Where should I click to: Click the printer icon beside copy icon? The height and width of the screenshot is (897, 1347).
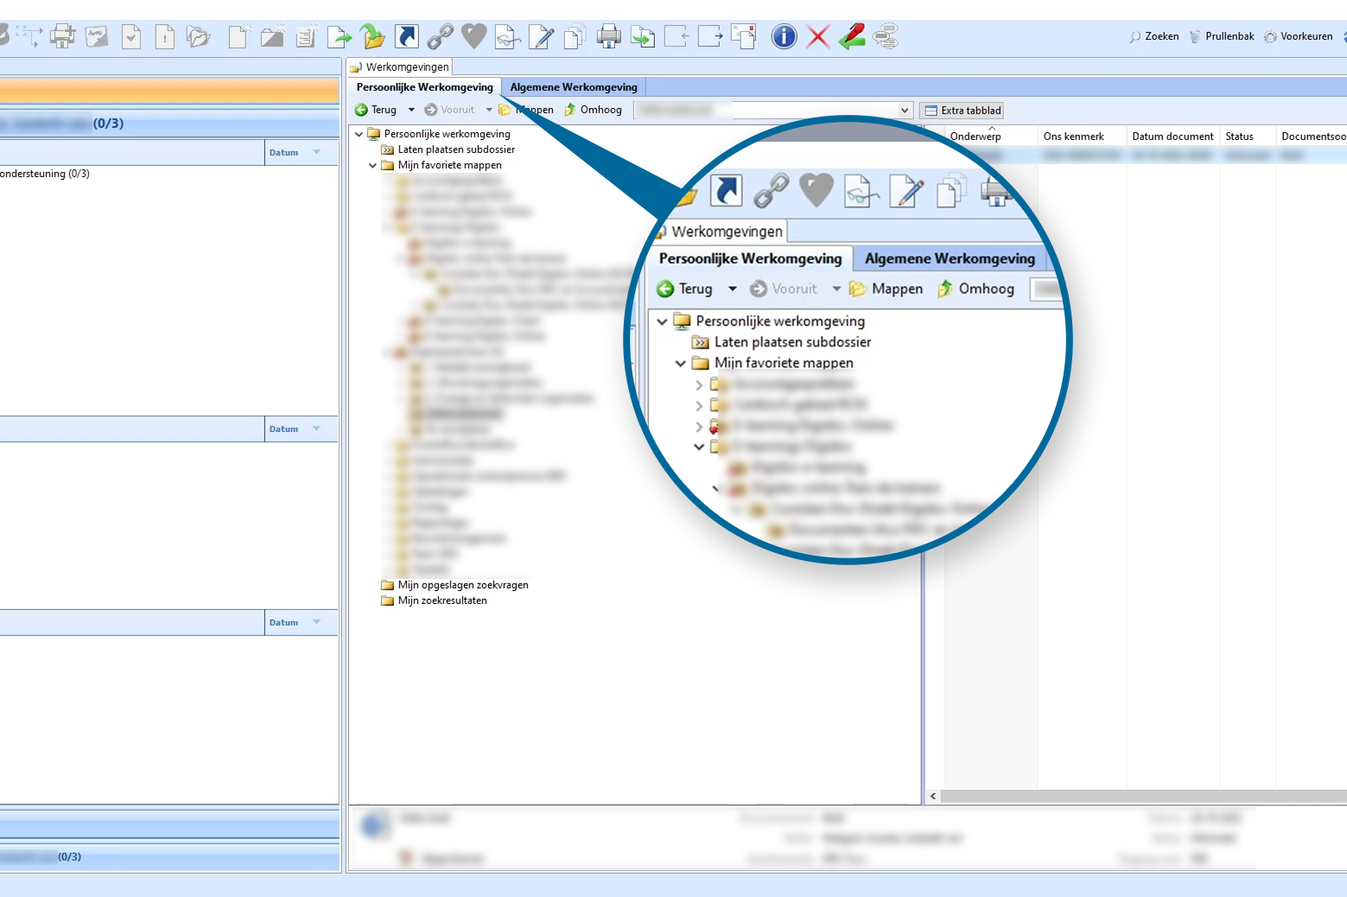pos(609,36)
